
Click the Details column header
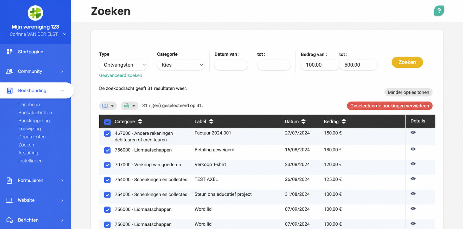418,121
